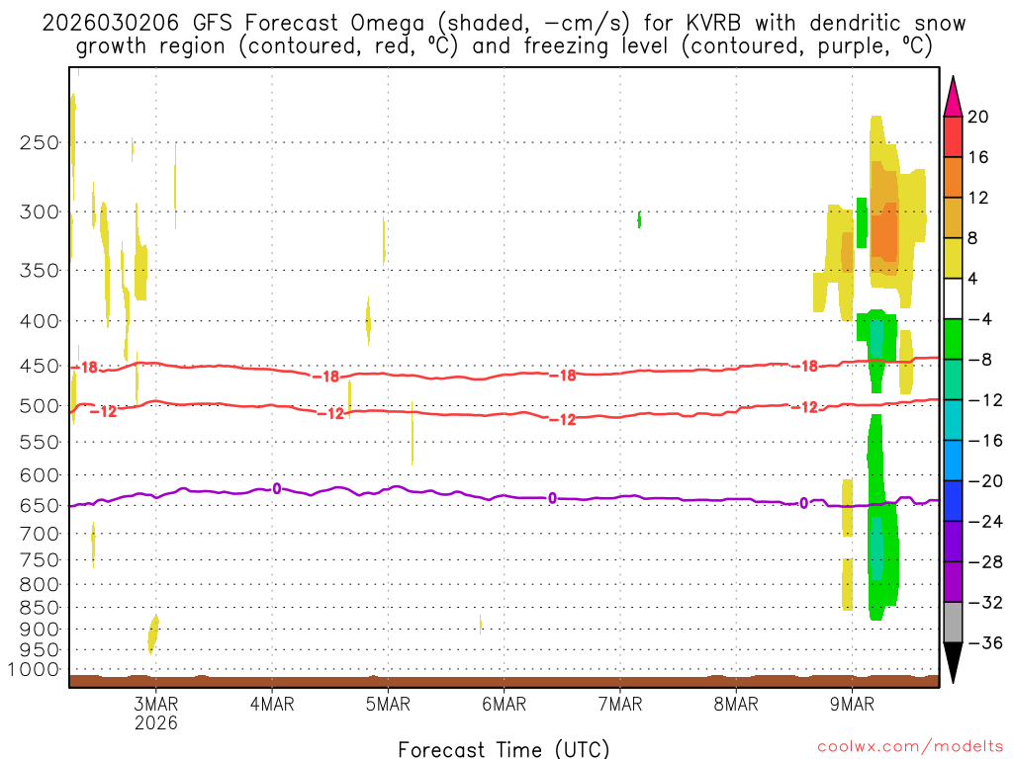Click the 800 pressure level label
Screen dimensions: 1013x759
tap(40, 585)
